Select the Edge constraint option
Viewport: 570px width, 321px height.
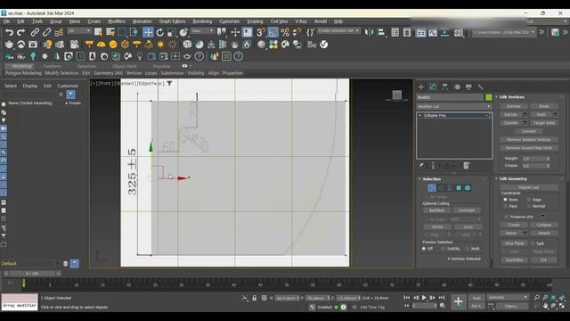tap(529, 200)
